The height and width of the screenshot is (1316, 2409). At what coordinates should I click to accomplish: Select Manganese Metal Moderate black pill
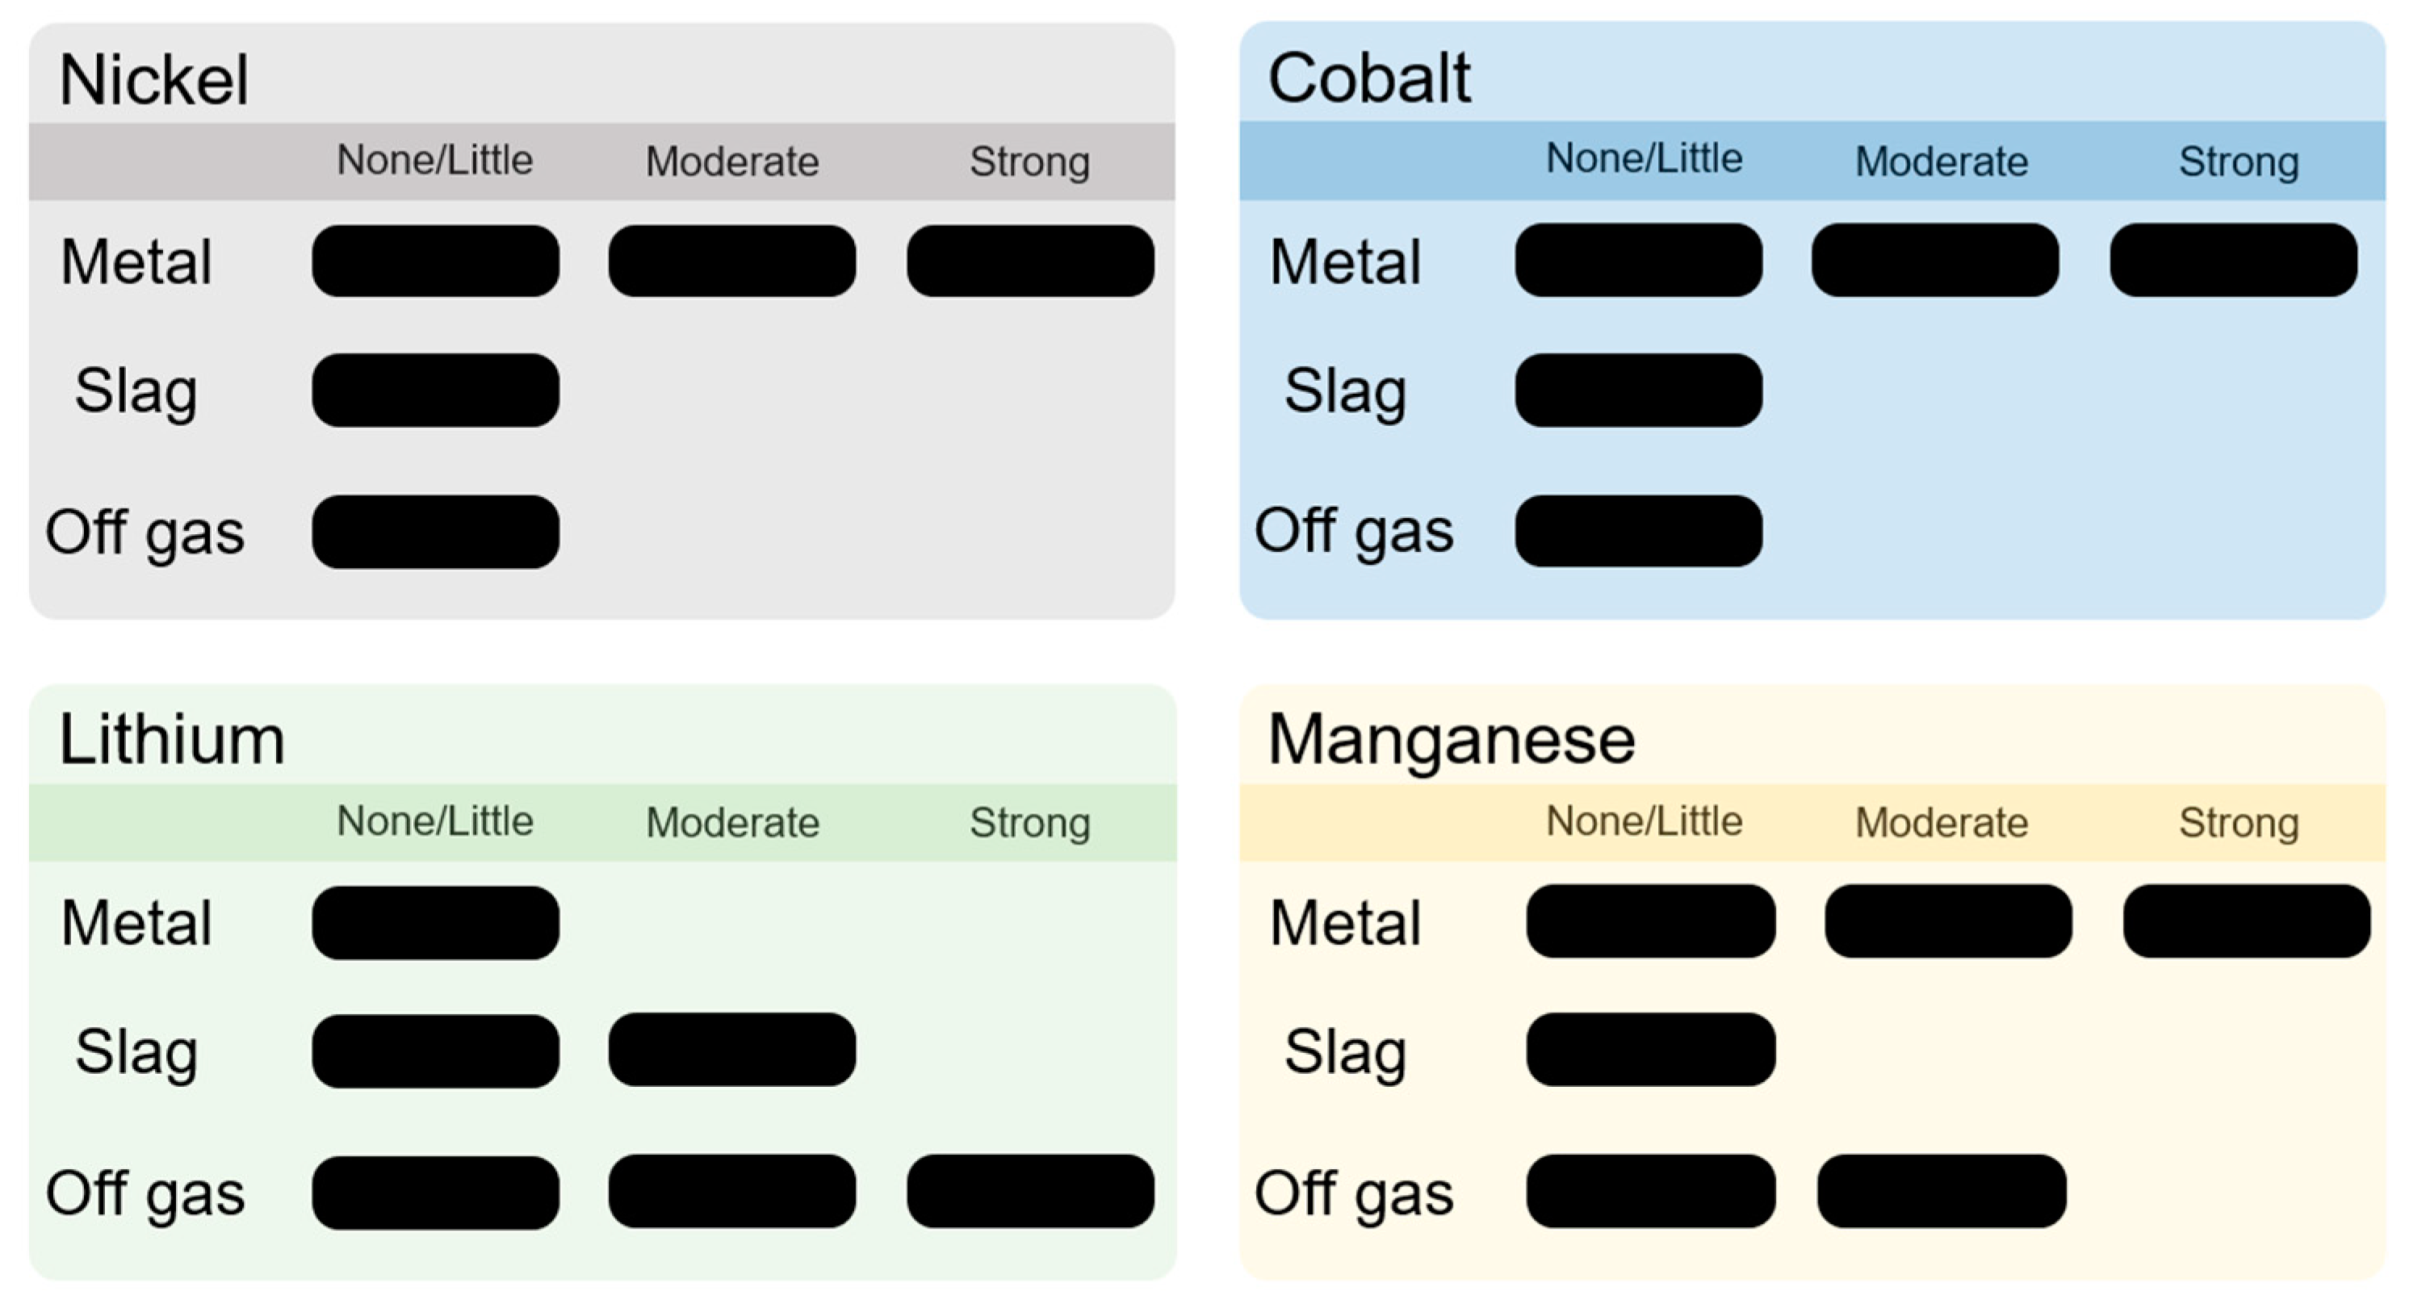click(1948, 921)
